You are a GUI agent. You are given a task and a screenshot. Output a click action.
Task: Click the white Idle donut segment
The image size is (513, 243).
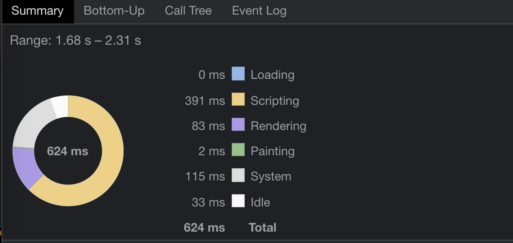[x=60, y=107]
